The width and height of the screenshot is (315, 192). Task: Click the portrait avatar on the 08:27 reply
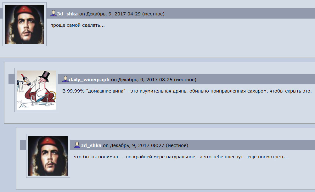pos(48,156)
